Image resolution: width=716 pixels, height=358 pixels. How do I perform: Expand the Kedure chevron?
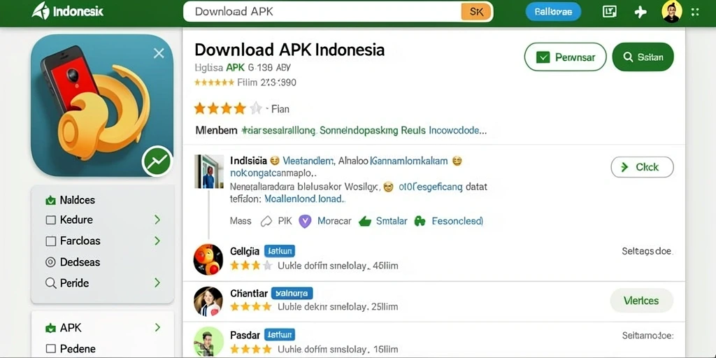157,220
